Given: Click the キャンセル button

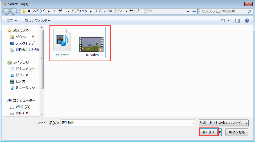Looking at the screenshot, I should (237, 132).
